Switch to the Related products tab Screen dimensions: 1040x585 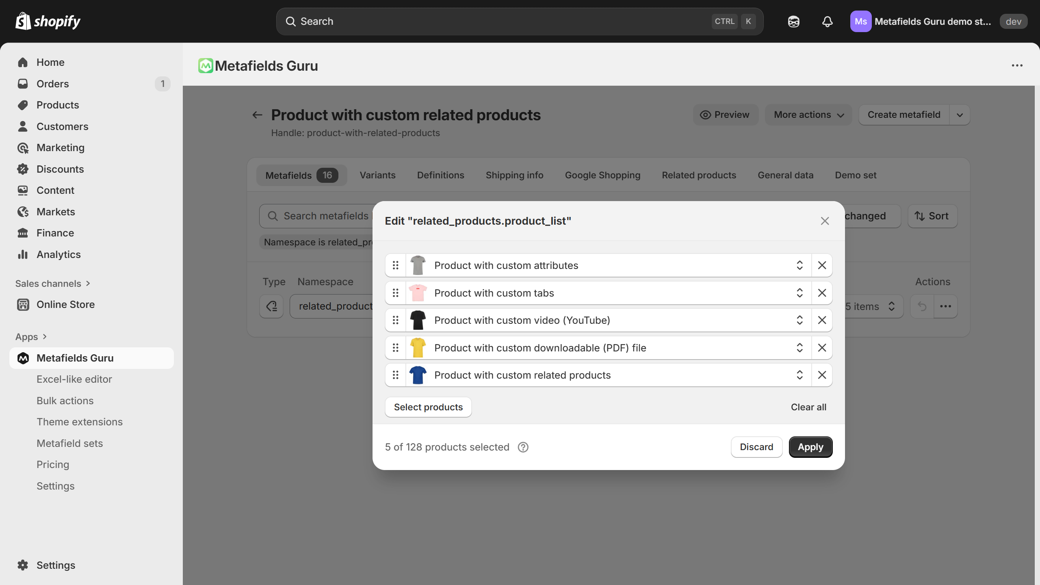point(699,175)
